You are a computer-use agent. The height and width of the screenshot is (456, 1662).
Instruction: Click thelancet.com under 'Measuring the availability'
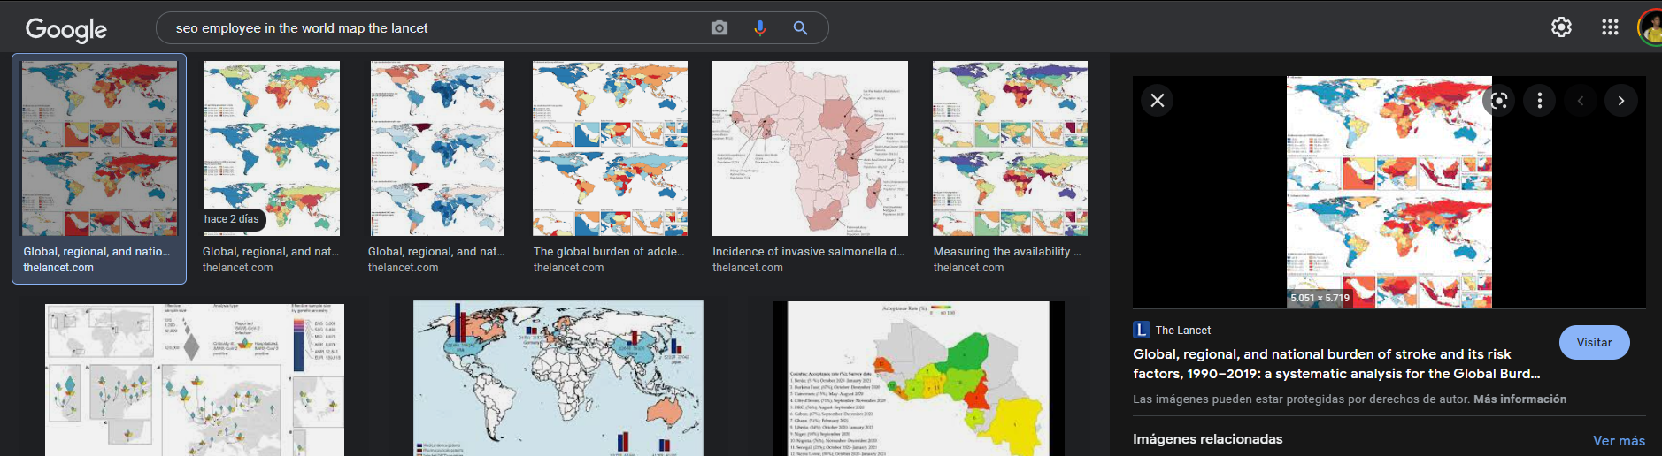pos(968,268)
